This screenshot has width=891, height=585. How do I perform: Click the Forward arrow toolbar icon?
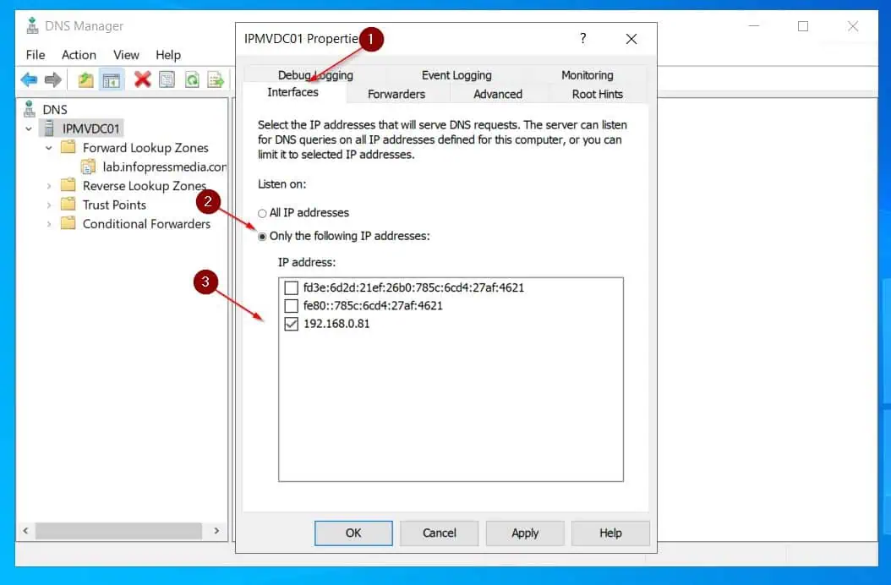coord(53,79)
